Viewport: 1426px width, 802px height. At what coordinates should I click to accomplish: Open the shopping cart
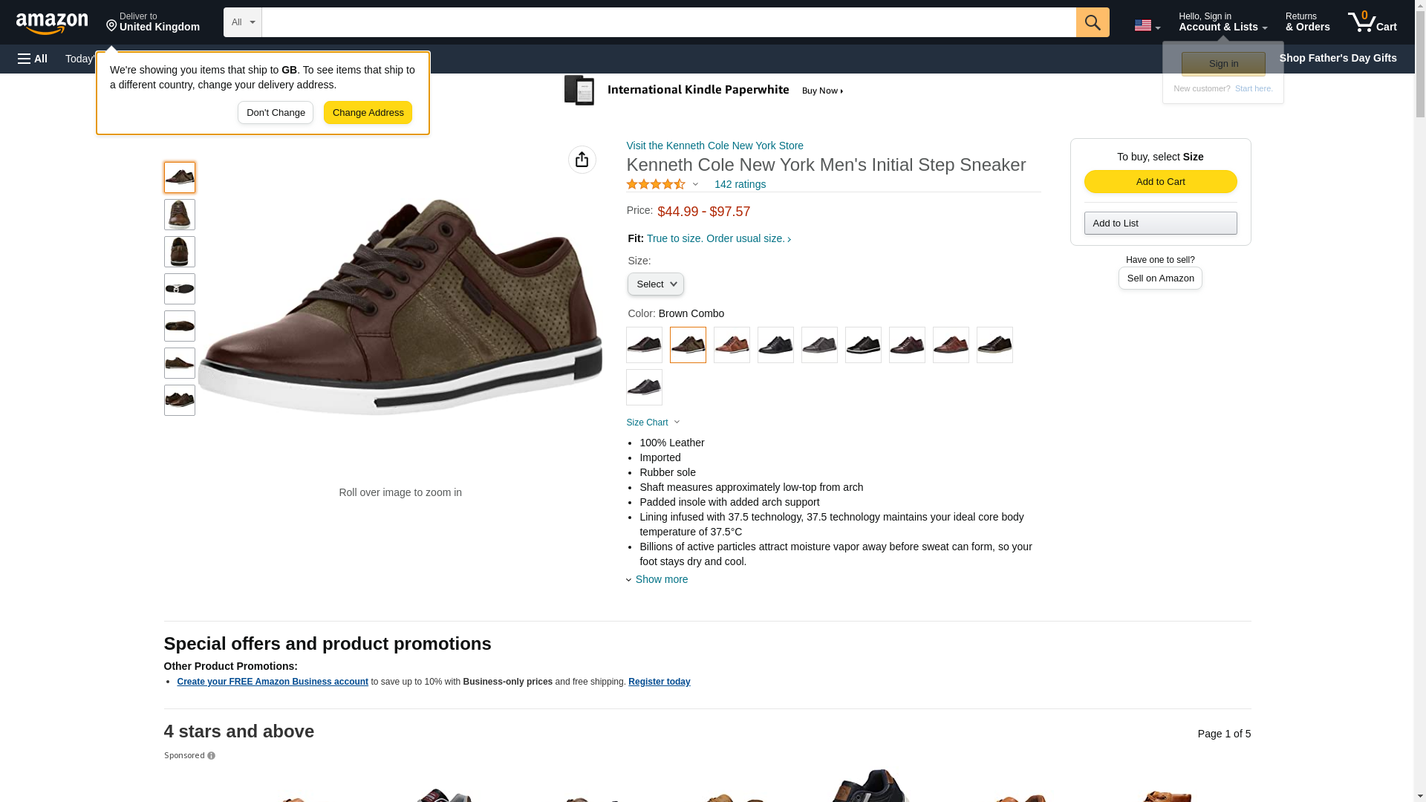[x=1372, y=22]
